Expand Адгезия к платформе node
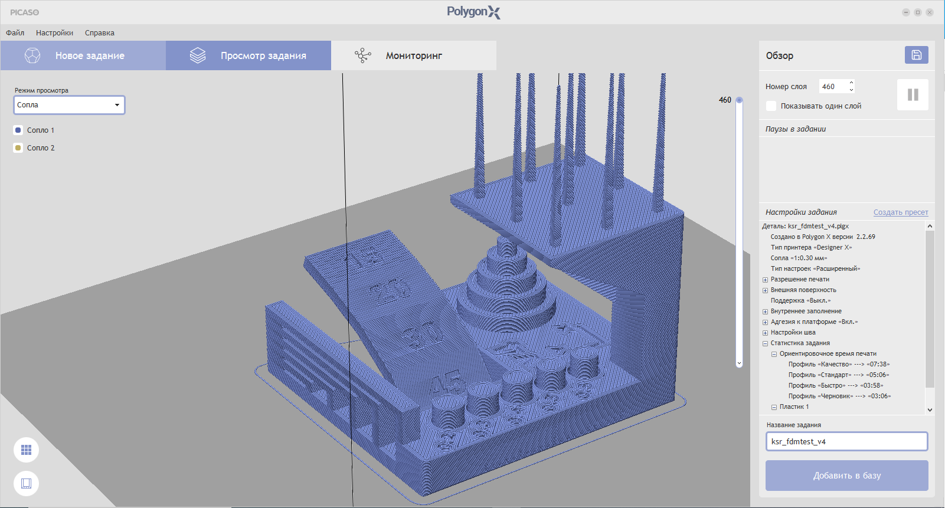Viewport: 945px width, 508px height. [x=765, y=322]
